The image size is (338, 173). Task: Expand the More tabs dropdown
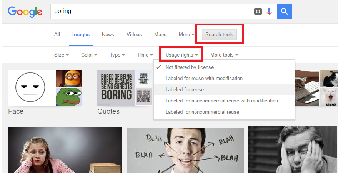(186, 35)
